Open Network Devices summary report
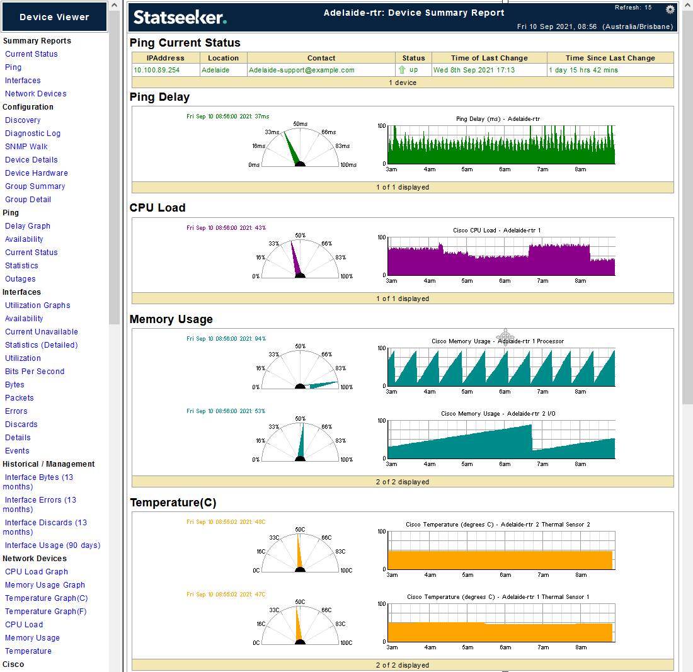The image size is (693, 672). 36,94
